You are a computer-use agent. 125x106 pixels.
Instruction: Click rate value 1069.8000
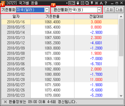[x=53, y=48]
